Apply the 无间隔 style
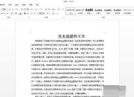Screen dimensions: 134x97 [80, 11]
